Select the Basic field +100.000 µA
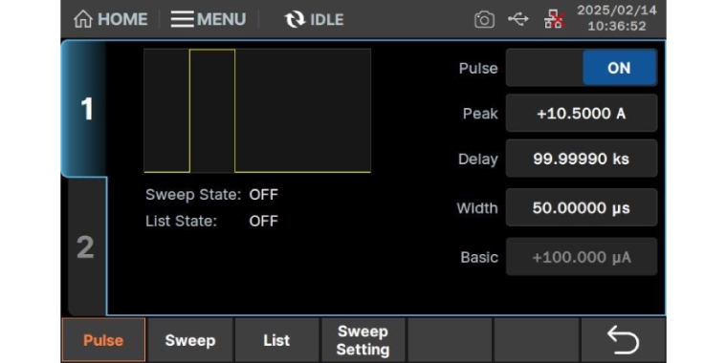Screen dimensions: 727x363 [582, 257]
